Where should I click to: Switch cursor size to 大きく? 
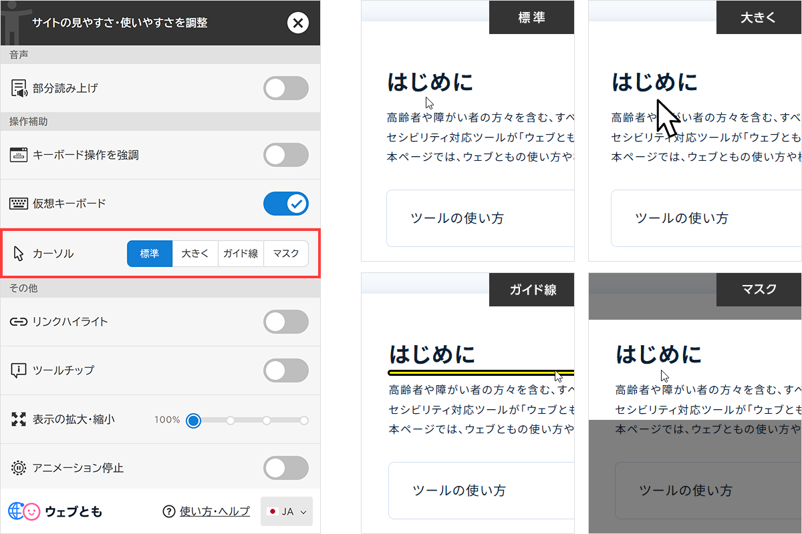pyautogui.click(x=194, y=254)
